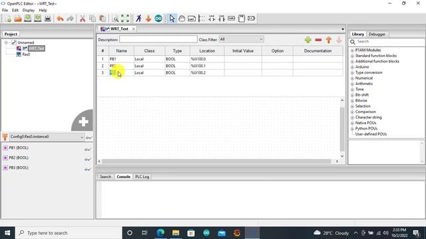Viewport: 426px width, 239px height.
Task: Insert a variable tool
Action: point(232,19)
